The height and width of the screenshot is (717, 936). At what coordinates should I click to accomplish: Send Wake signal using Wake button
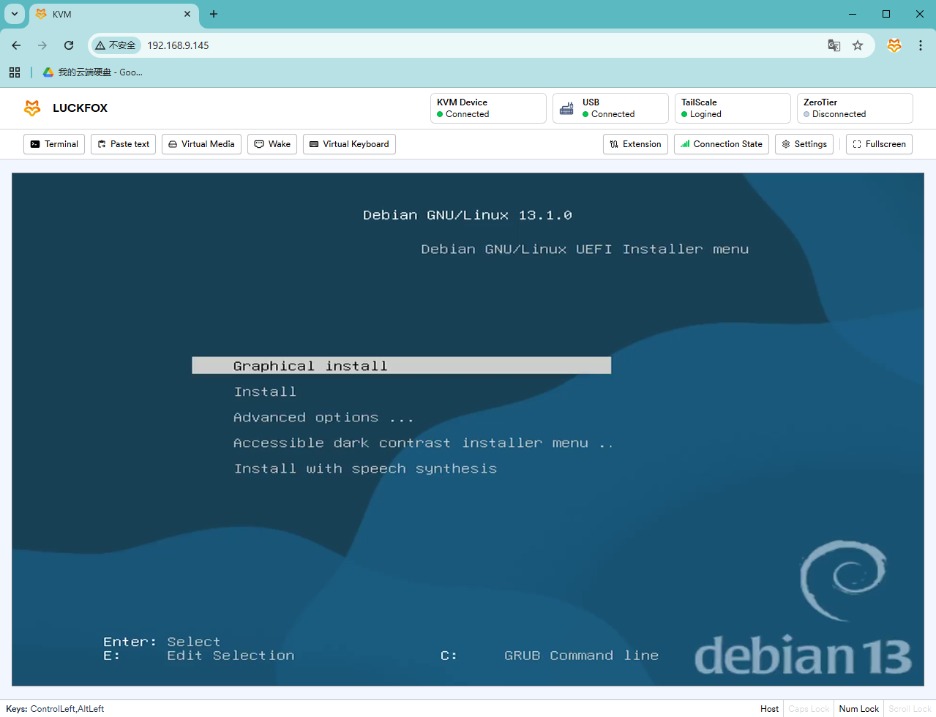272,144
